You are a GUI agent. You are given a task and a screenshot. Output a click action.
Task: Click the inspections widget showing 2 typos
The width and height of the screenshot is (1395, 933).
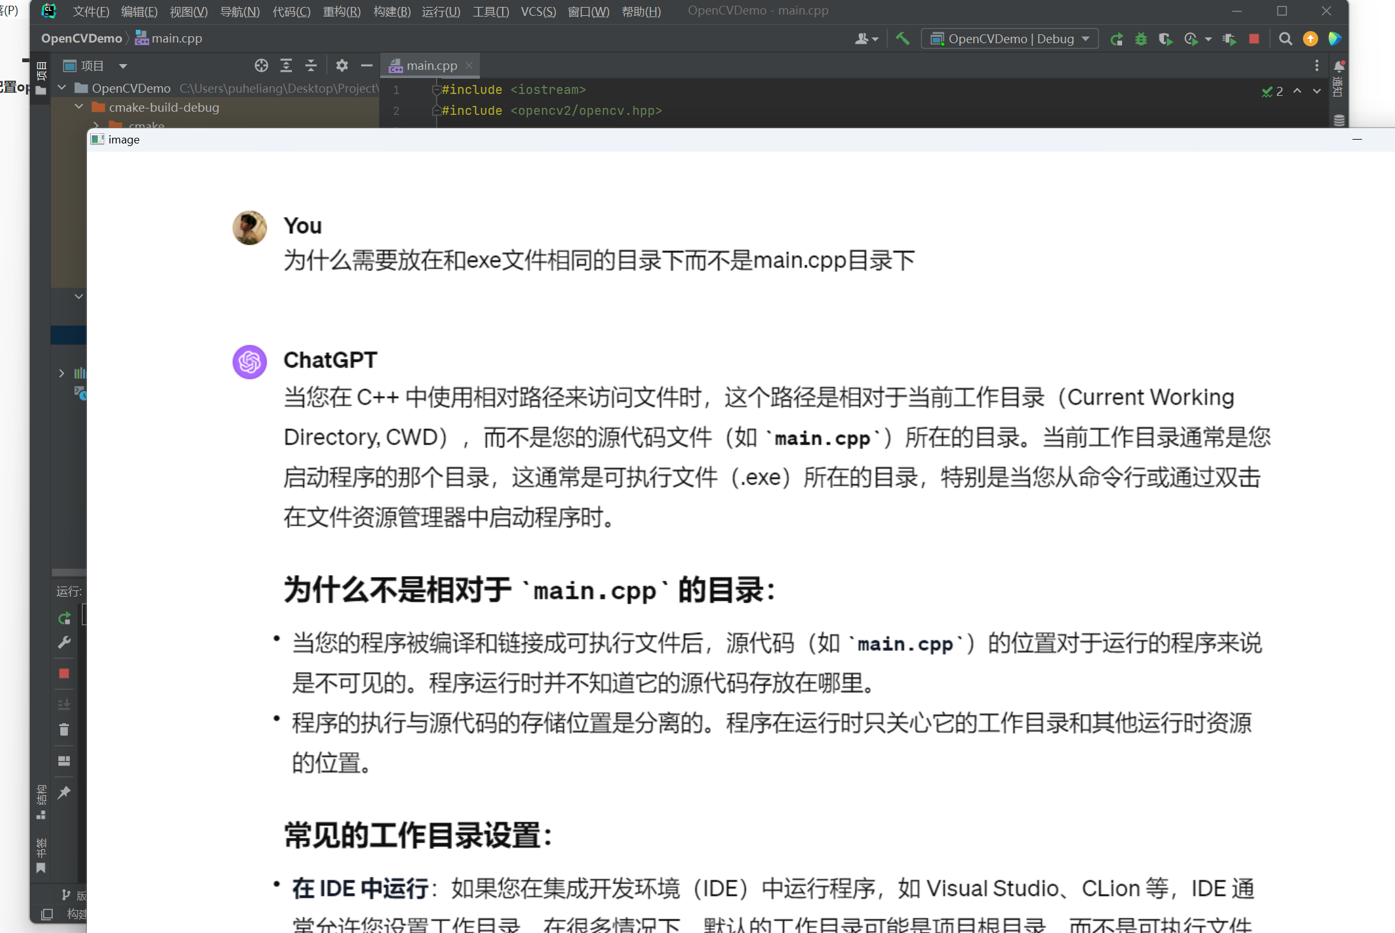click(1273, 91)
